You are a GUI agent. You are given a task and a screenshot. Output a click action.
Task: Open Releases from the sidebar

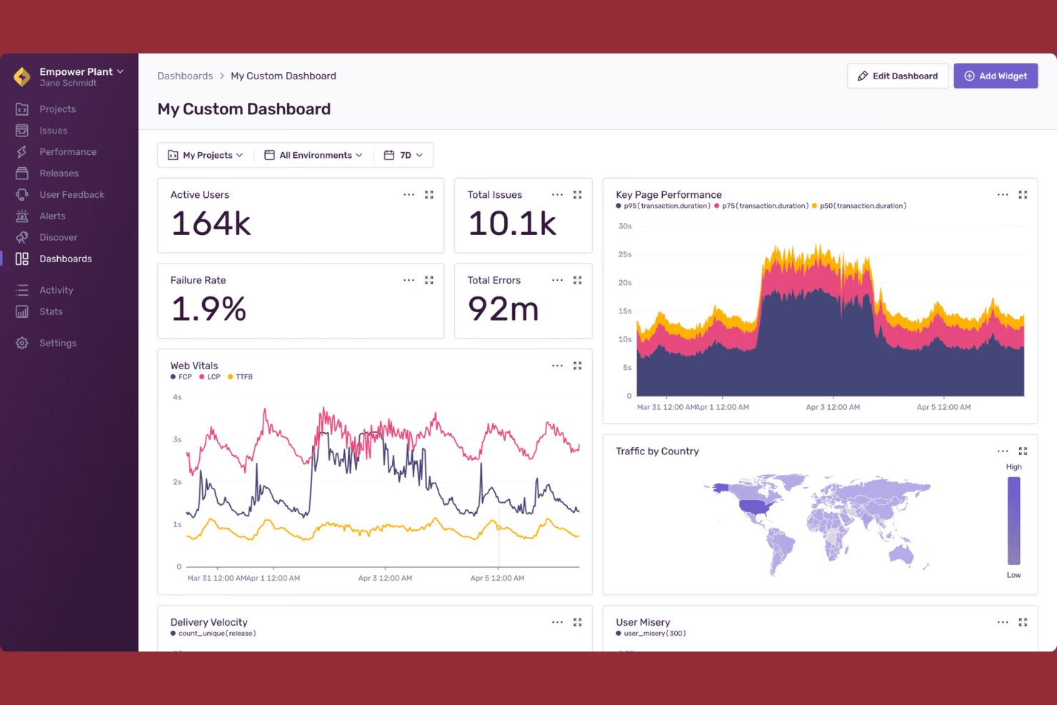tap(22, 173)
